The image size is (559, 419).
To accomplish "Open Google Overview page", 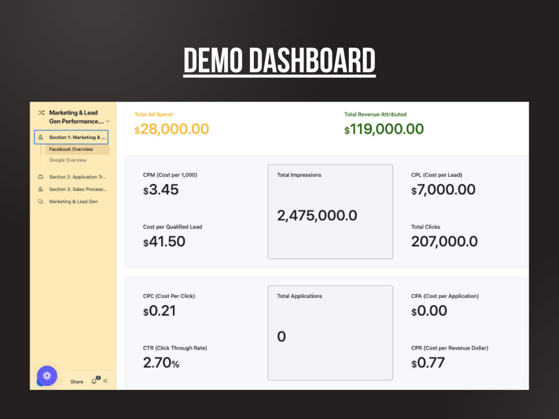I will (68, 160).
